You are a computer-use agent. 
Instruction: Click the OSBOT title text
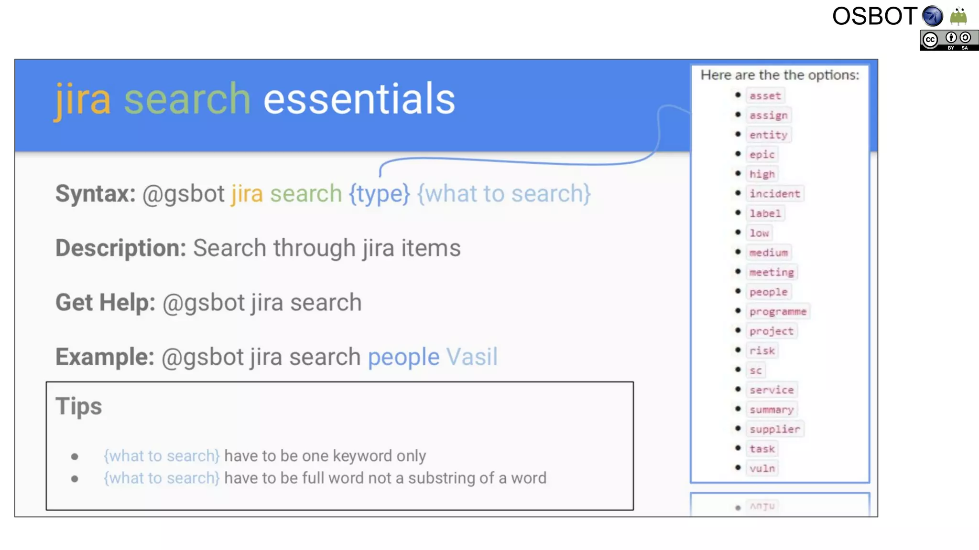click(x=874, y=16)
